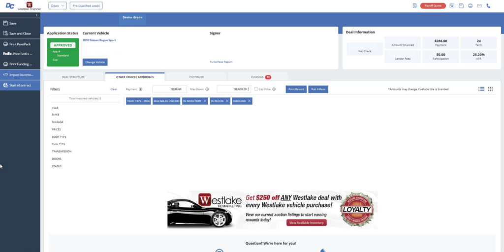Open the Deal Structure tab
This screenshot has height=252, width=504.
coord(74,77)
